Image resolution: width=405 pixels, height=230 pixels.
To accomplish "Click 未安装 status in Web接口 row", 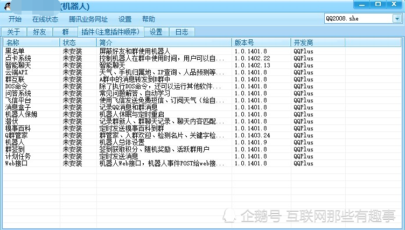I will tap(72, 163).
